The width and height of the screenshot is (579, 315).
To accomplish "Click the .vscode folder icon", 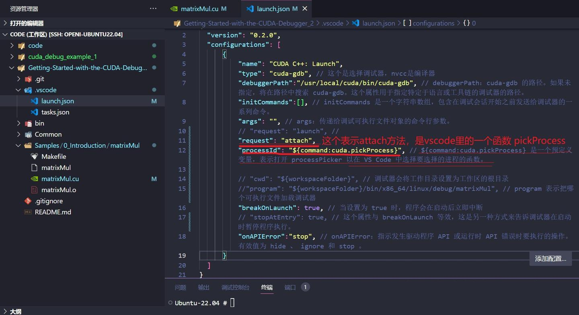I will pos(28,90).
